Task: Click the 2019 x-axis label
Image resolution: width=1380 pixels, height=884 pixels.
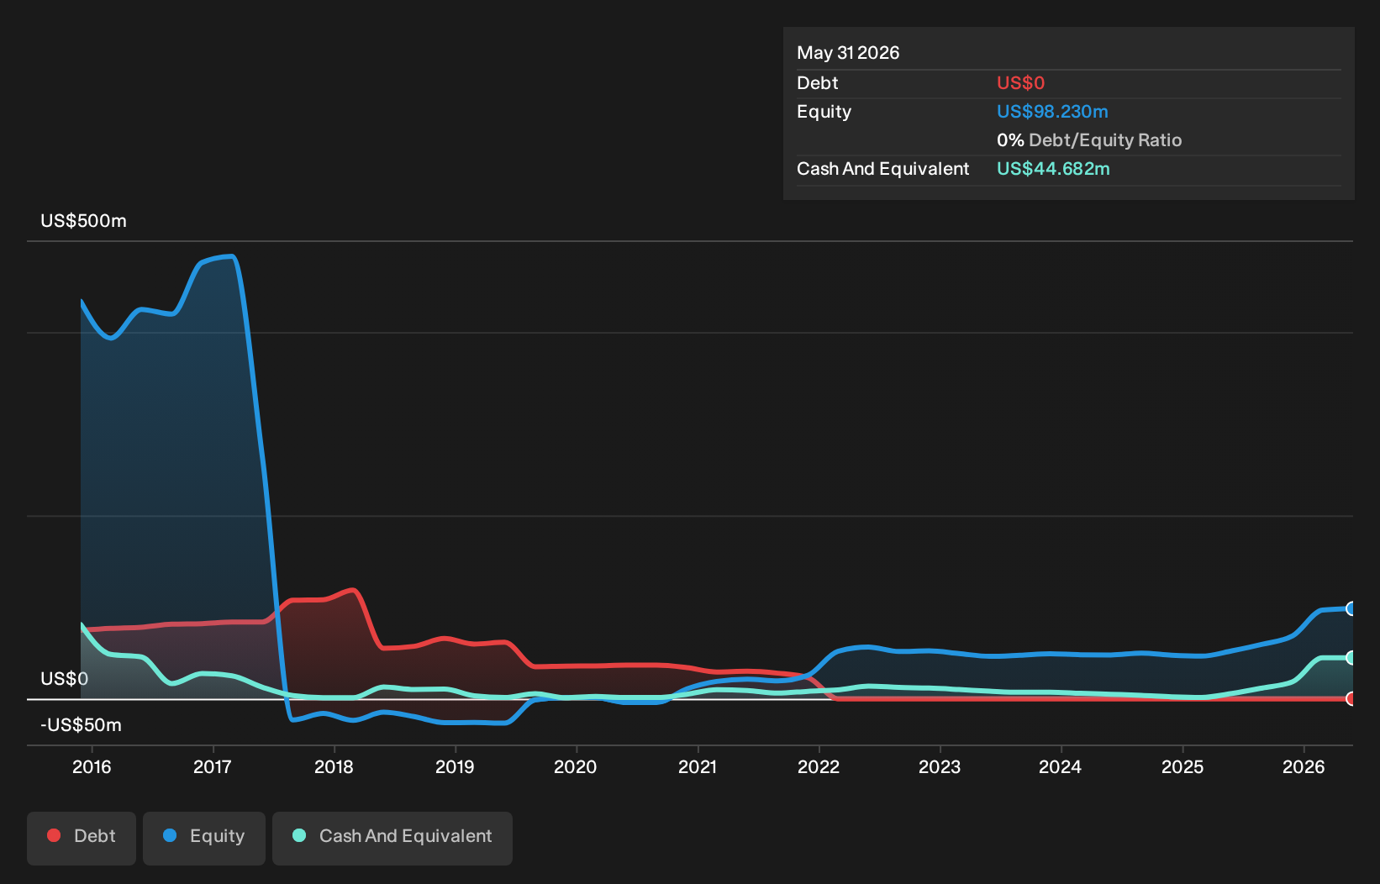Action: tap(455, 767)
